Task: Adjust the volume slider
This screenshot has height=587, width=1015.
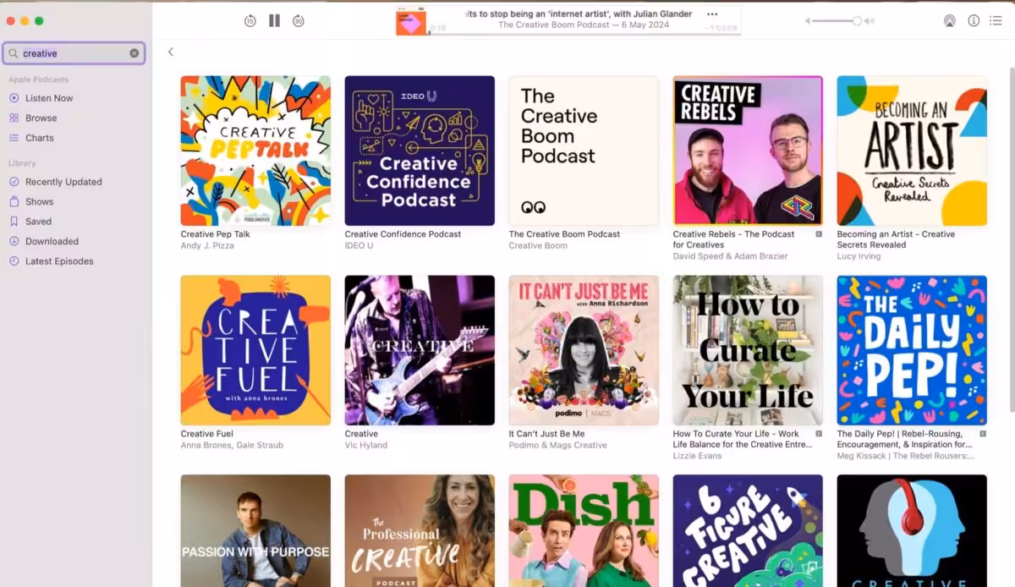Action: pos(837,20)
